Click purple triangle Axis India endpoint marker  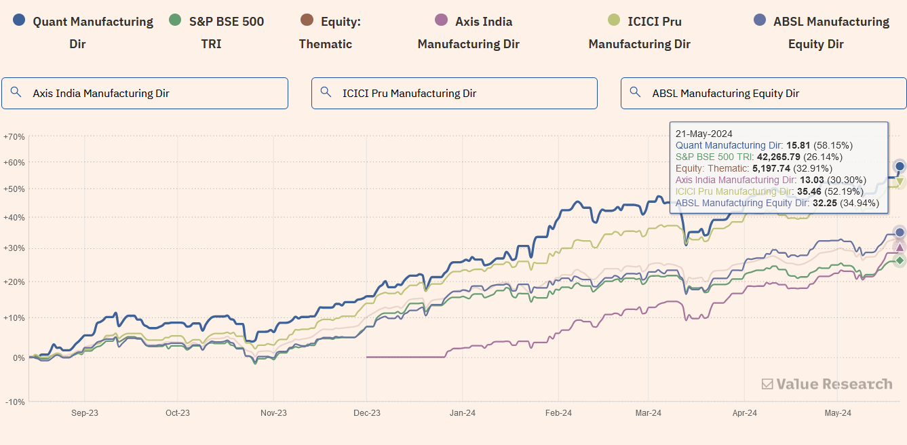point(900,248)
